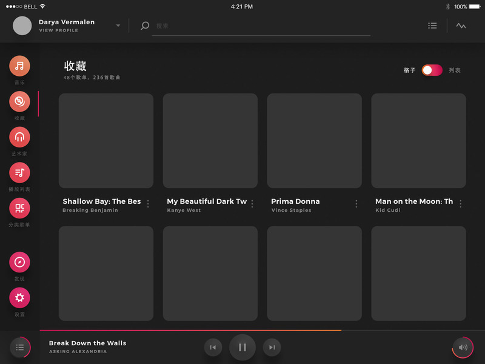Image resolution: width=485 pixels, height=364 pixels.
Task: Select the 音乐 sidebar label
Action: click(x=19, y=83)
